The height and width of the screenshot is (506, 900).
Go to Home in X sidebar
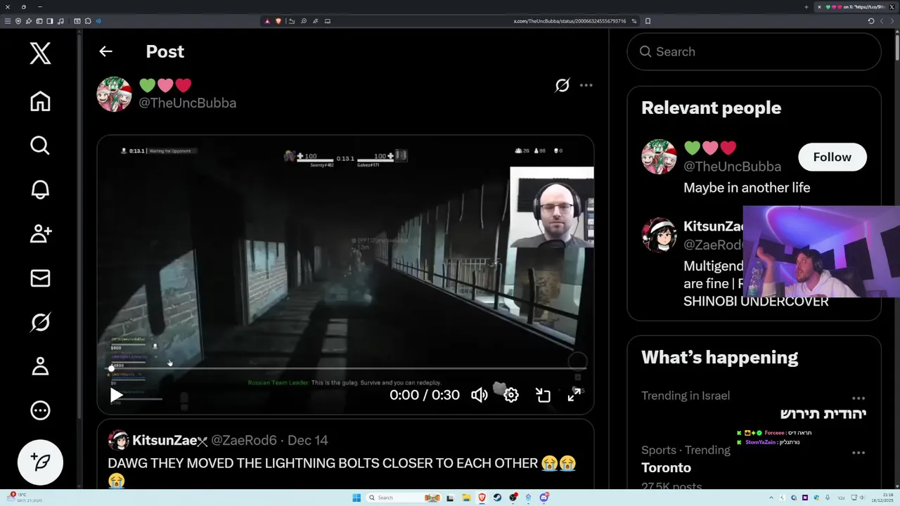pos(40,101)
